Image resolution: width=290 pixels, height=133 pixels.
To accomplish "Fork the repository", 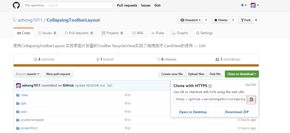I will click(246, 20).
